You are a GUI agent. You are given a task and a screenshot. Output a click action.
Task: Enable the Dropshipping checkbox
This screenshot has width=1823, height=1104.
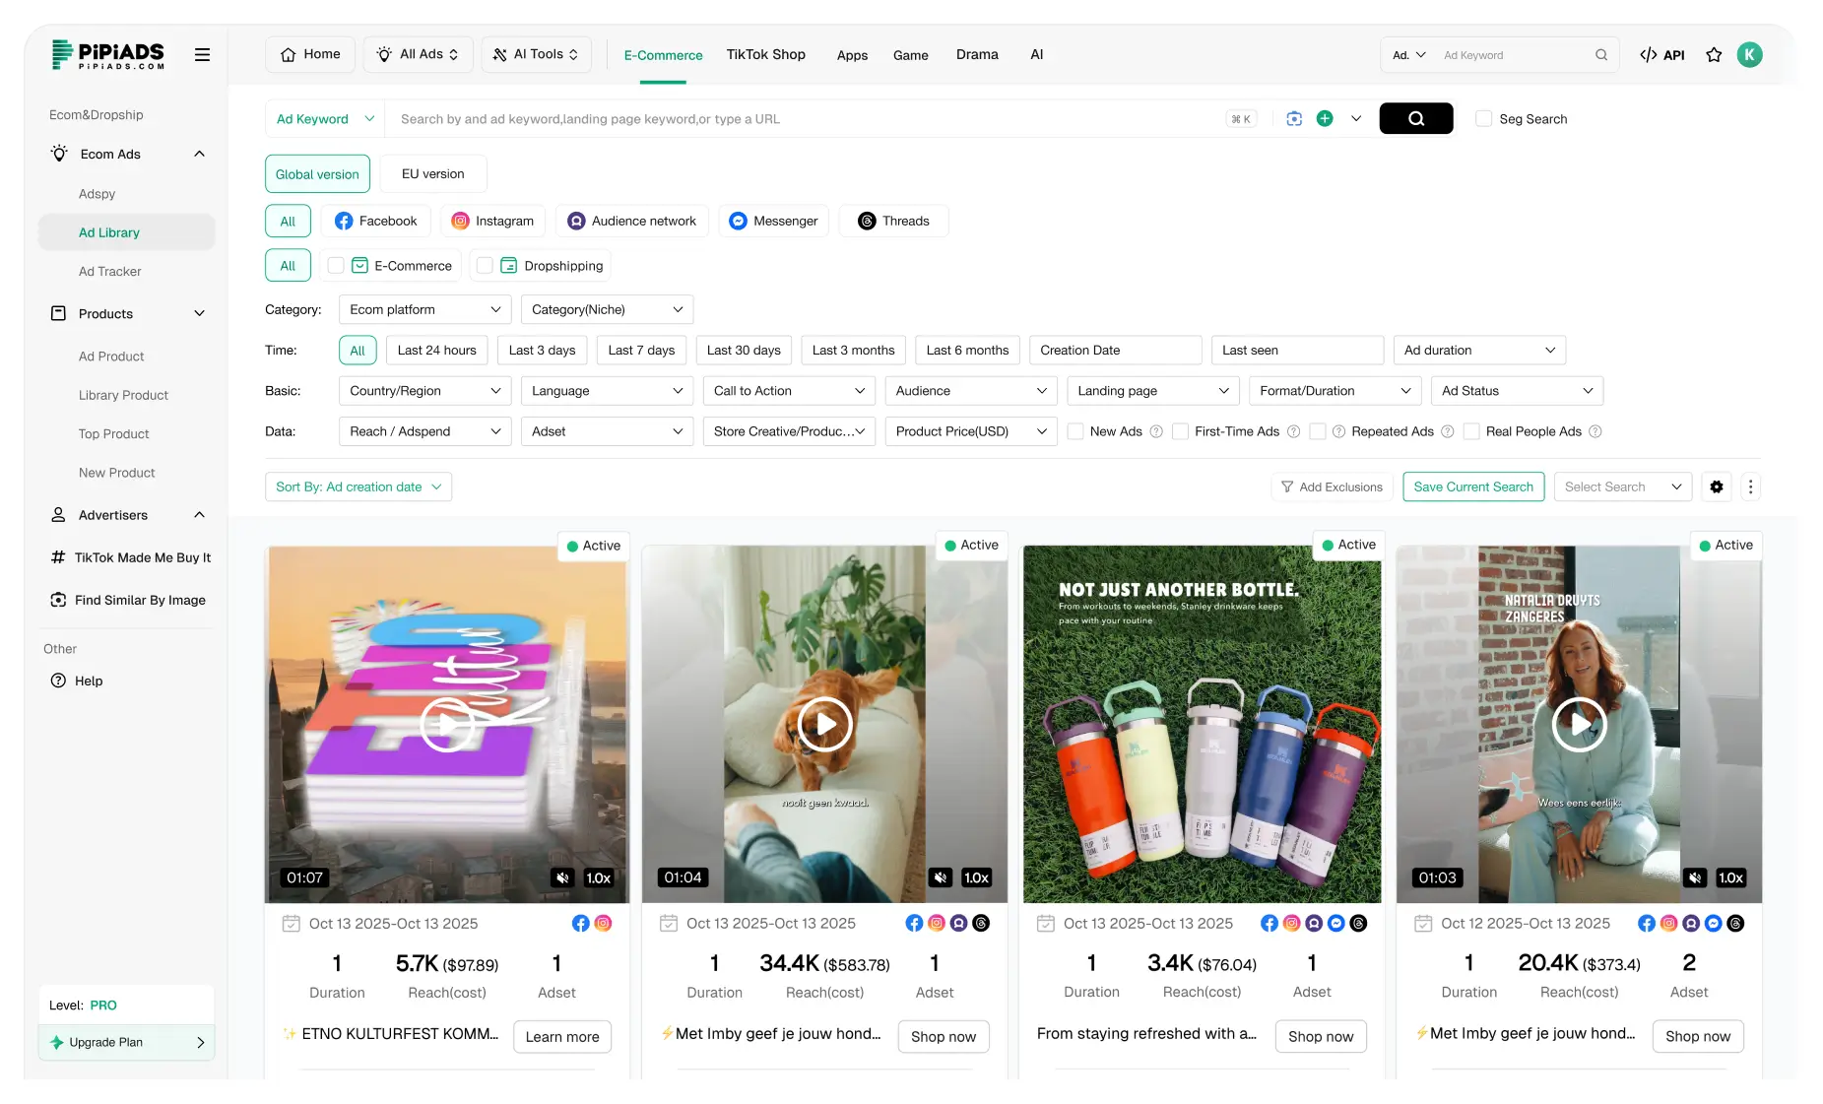[485, 265]
